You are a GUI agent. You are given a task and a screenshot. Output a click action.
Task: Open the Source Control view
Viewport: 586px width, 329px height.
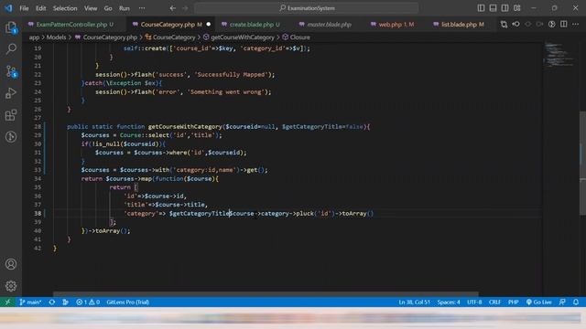click(11, 71)
